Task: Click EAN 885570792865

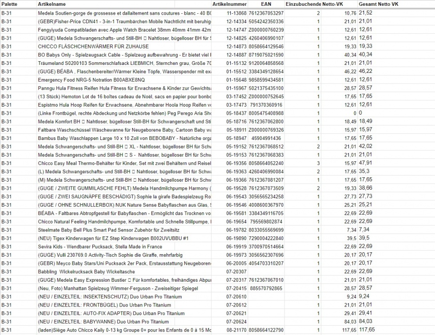Action: pos(266,288)
